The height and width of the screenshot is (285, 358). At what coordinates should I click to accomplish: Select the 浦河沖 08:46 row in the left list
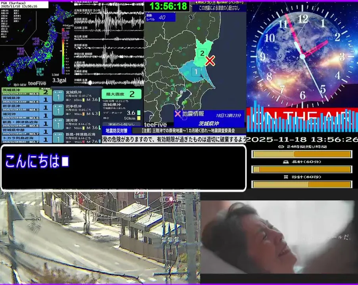click(27, 116)
